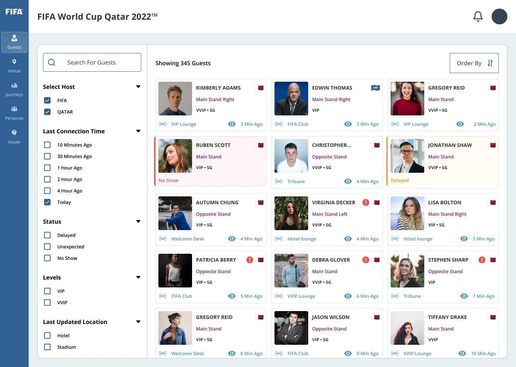
Task: Open the Personas sidebar tab
Action: [x=14, y=113]
